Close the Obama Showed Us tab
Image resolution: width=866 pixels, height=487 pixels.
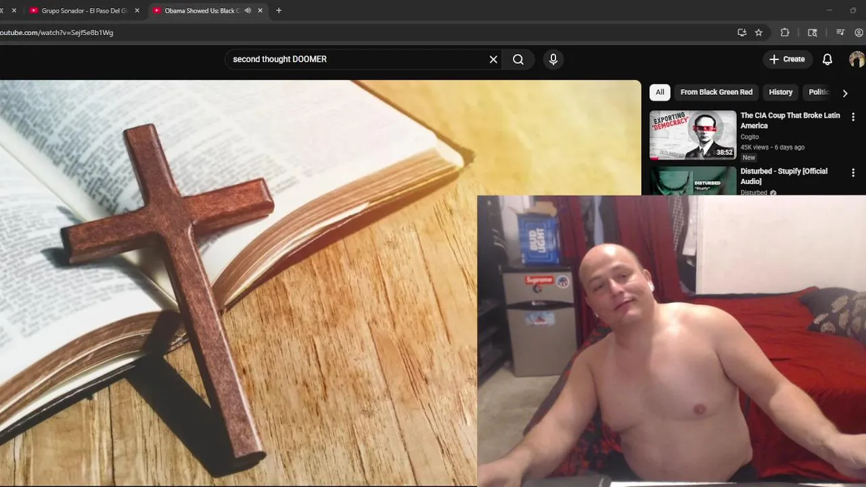tap(260, 11)
